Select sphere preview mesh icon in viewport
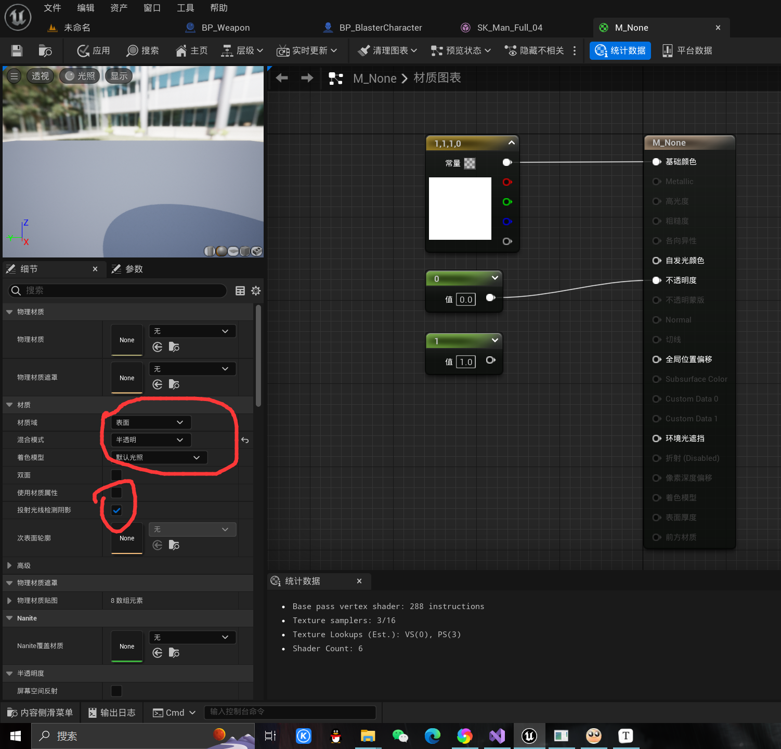Screen dimensions: 781x749 pos(221,251)
